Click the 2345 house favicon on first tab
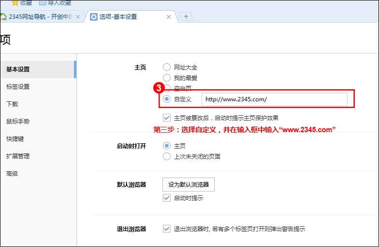Screen dimensions: 379x247 coord(3,16)
